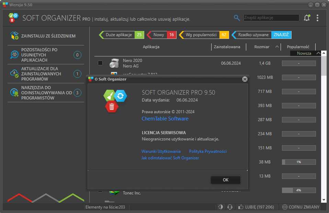Click the hexagon logo in About dialog
The width and height of the screenshot is (329, 213).
click(115, 101)
